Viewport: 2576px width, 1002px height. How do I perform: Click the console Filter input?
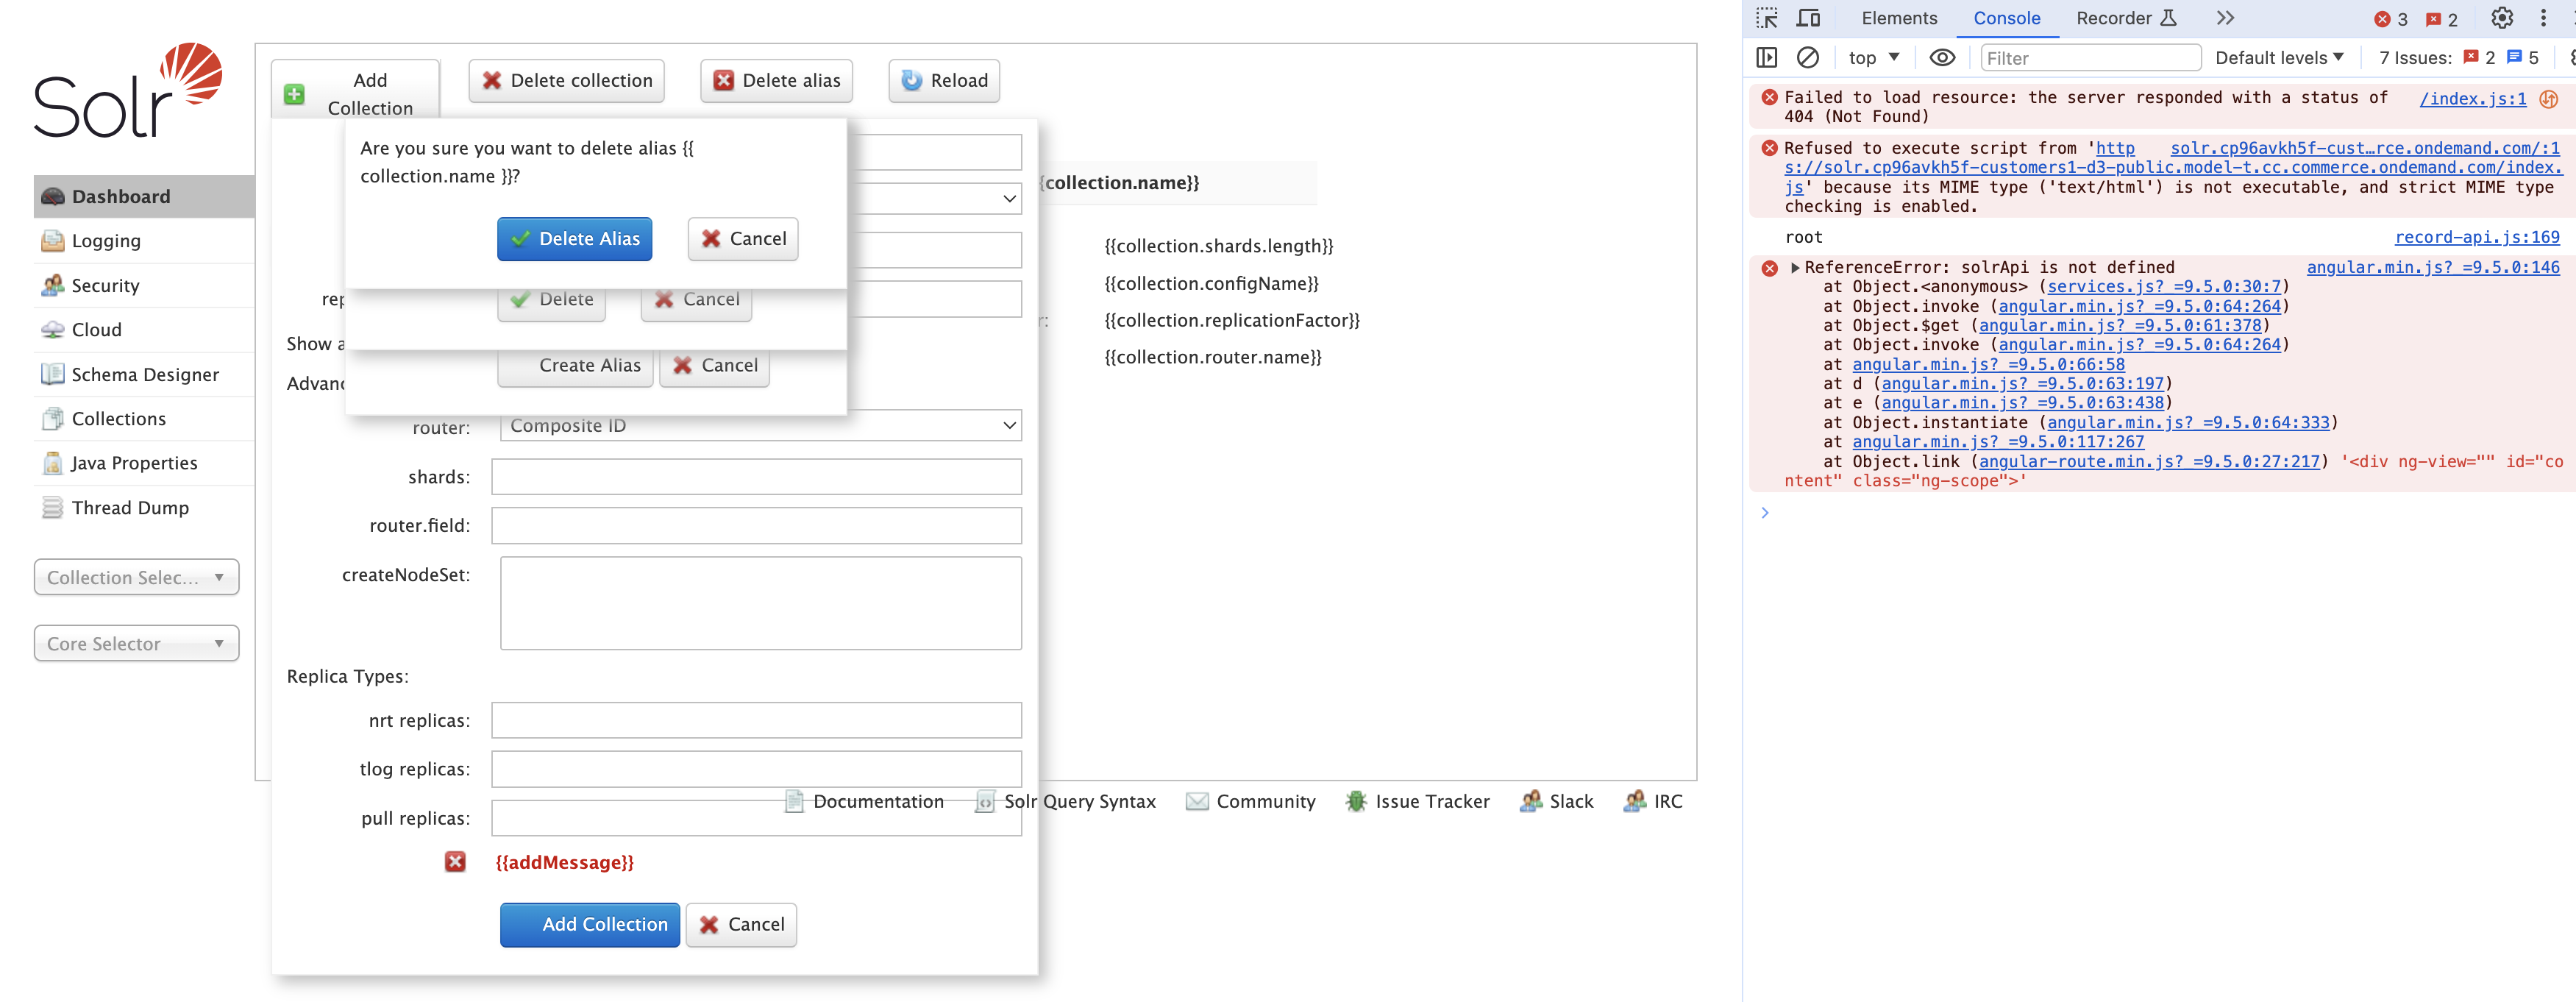[x=2091, y=58]
